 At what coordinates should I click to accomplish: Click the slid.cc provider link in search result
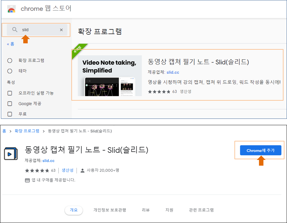(x=173, y=72)
